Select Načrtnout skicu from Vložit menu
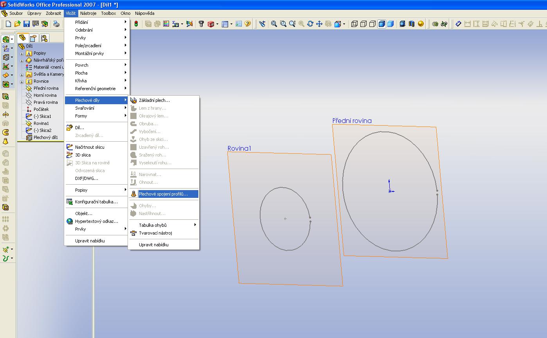Viewport: 547px width, 338px height. click(x=90, y=147)
